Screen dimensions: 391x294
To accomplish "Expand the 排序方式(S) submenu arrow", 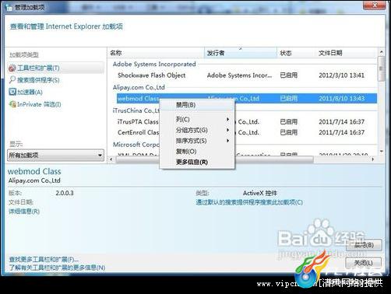I will point(227,141).
